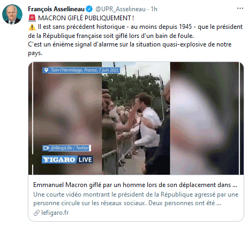Click the article description starting 'Une courte vidéo'
Screen dimensions: 249x226
click(136, 199)
